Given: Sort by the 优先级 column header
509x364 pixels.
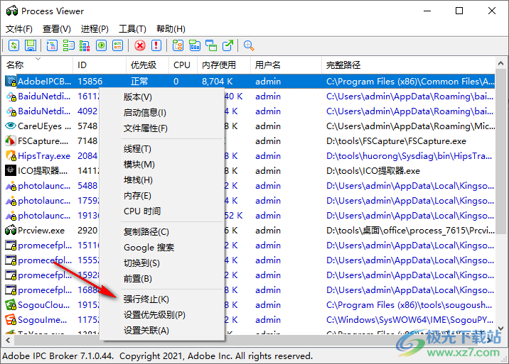Looking at the screenshot, I should coord(147,65).
